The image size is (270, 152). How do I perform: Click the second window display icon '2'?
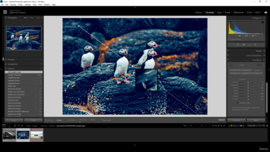click(9, 126)
